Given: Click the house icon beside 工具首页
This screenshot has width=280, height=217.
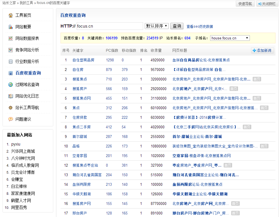Looking at the screenshot, I should tap(11, 15).
